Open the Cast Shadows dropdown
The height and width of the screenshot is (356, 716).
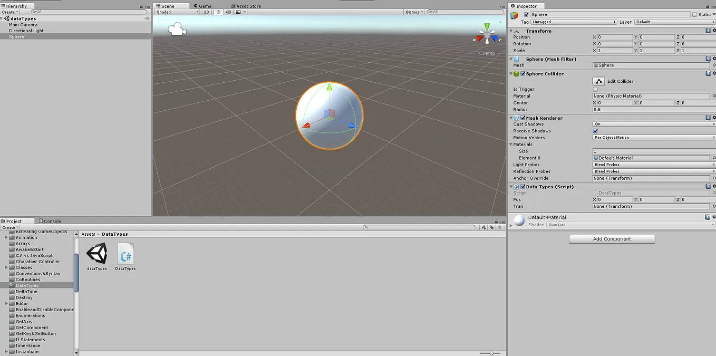coord(653,124)
